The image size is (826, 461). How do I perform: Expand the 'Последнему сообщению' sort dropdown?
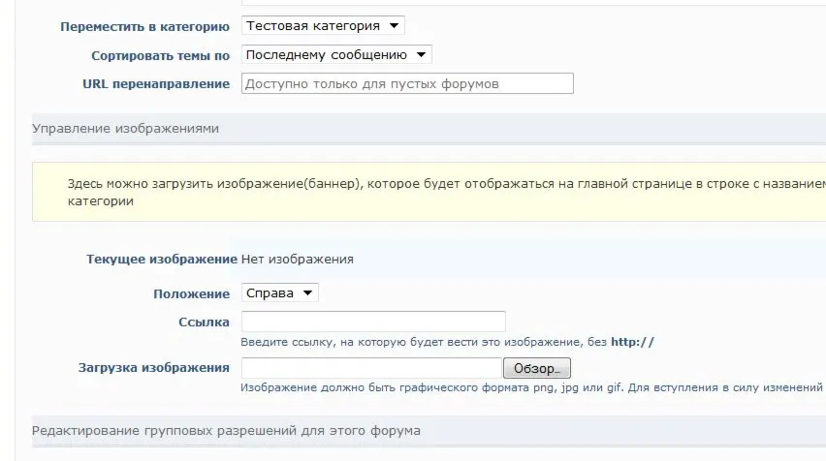click(x=336, y=55)
